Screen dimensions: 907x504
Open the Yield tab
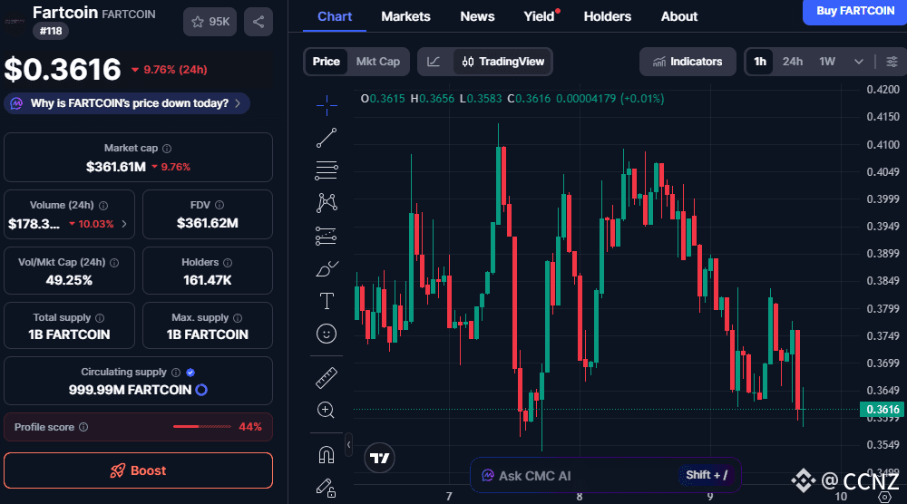[x=540, y=16]
